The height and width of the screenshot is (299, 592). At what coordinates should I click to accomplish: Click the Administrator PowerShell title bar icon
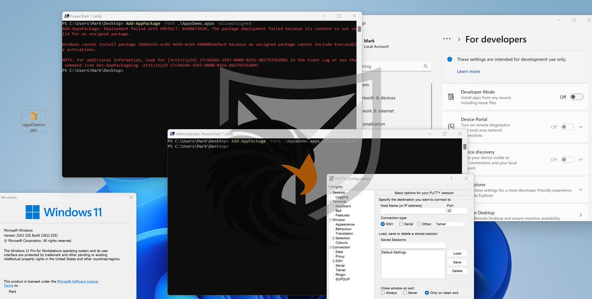172,133
